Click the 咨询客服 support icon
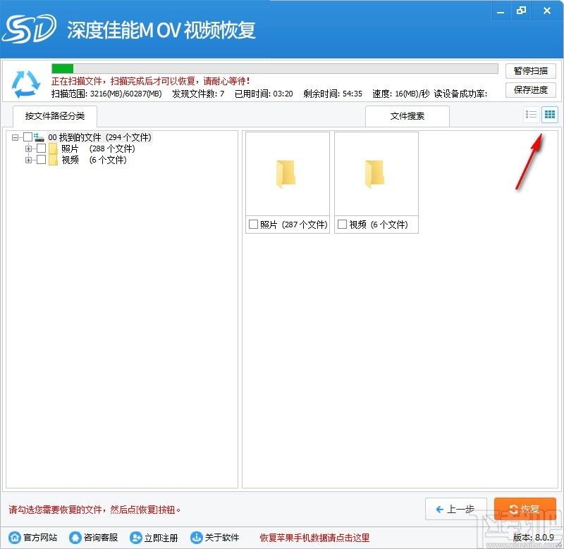Image resolution: width=564 pixels, height=549 pixels. pyautogui.click(x=75, y=538)
